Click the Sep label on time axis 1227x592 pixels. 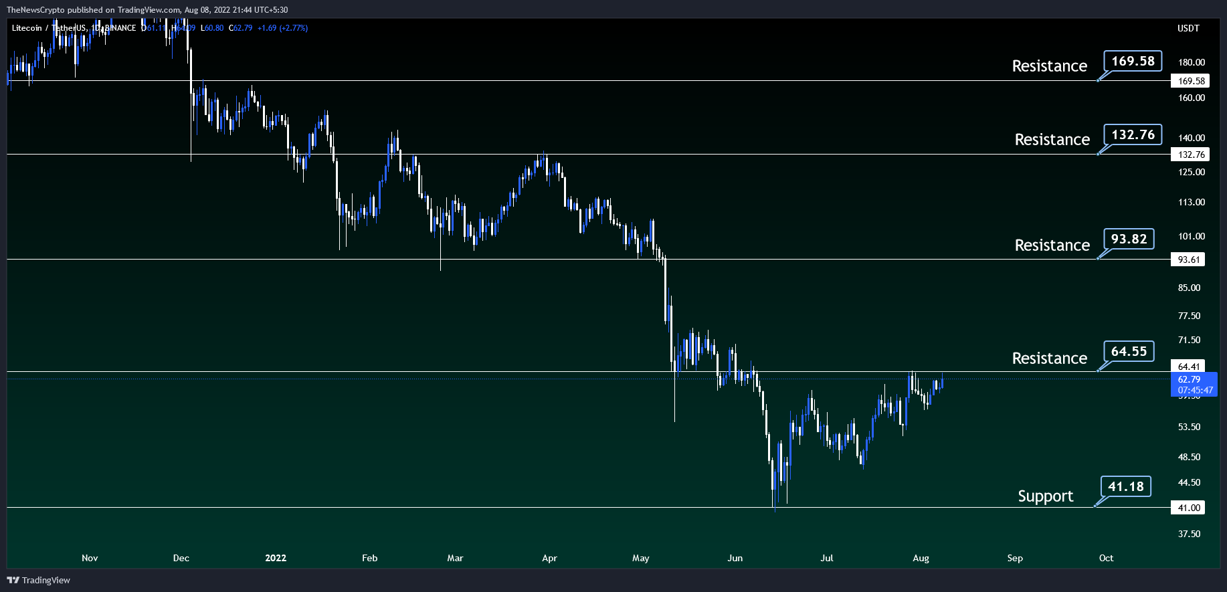[x=1015, y=558]
